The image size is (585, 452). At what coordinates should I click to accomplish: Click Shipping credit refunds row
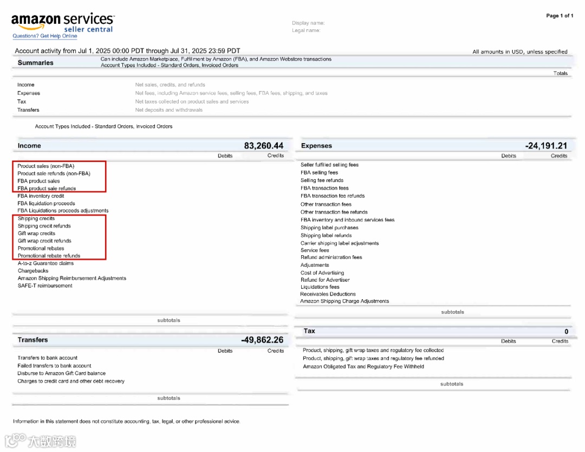pyautogui.click(x=44, y=226)
